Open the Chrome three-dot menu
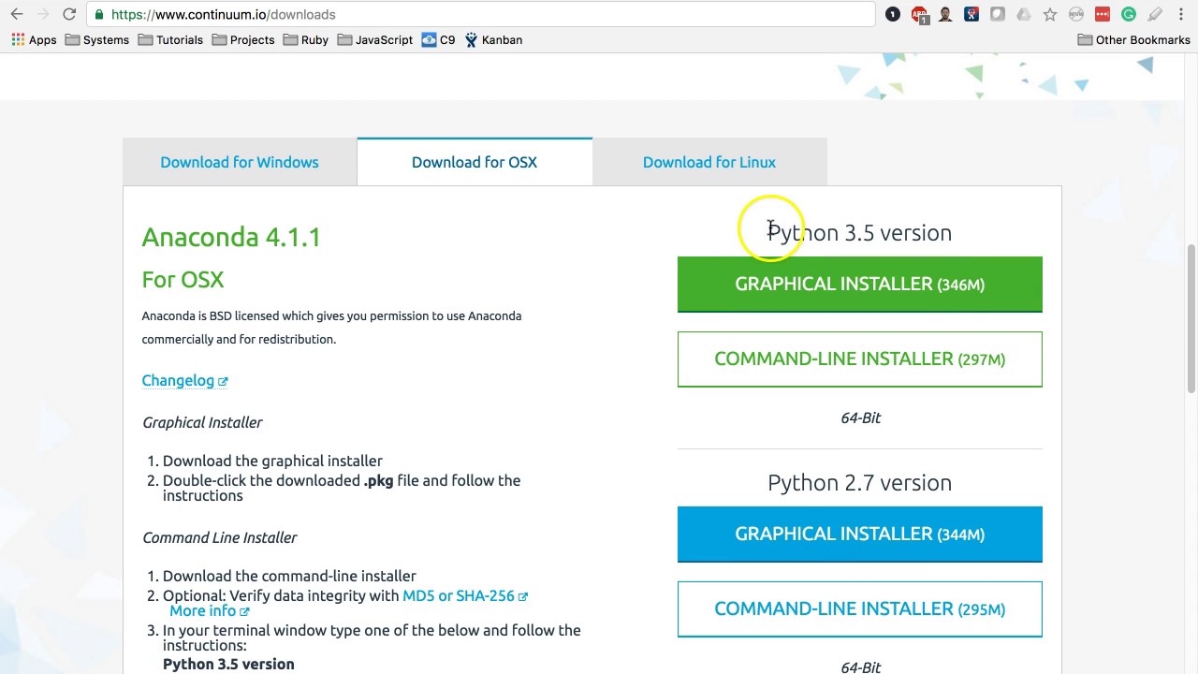Viewport: 1198px width, 674px height. (x=1181, y=14)
